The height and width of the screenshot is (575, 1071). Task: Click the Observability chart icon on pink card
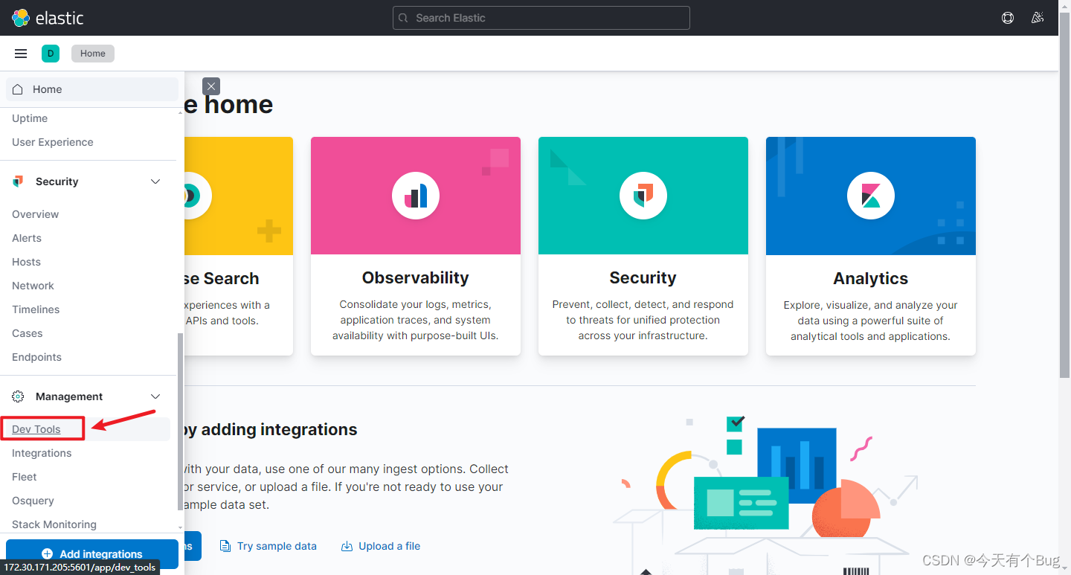pos(415,195)
